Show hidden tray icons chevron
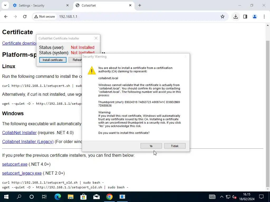 (221, 197)
